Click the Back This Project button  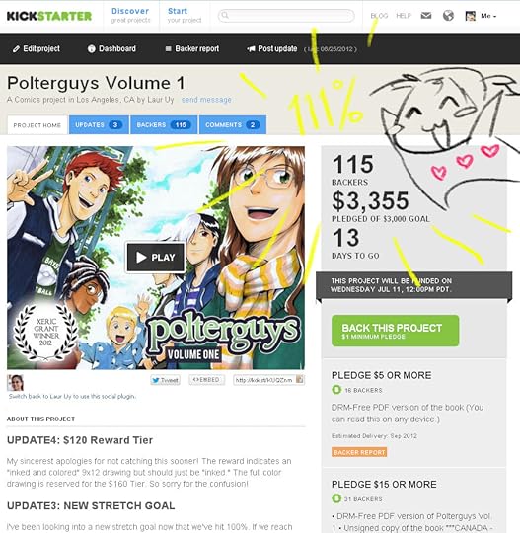tap(396, 331)
